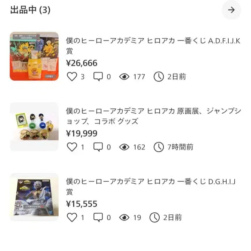Viewport: 251px width, 251px height.
Task: Click the 出品中 (3) section heading
Action: pyautogui.click(x=30, y=10)
